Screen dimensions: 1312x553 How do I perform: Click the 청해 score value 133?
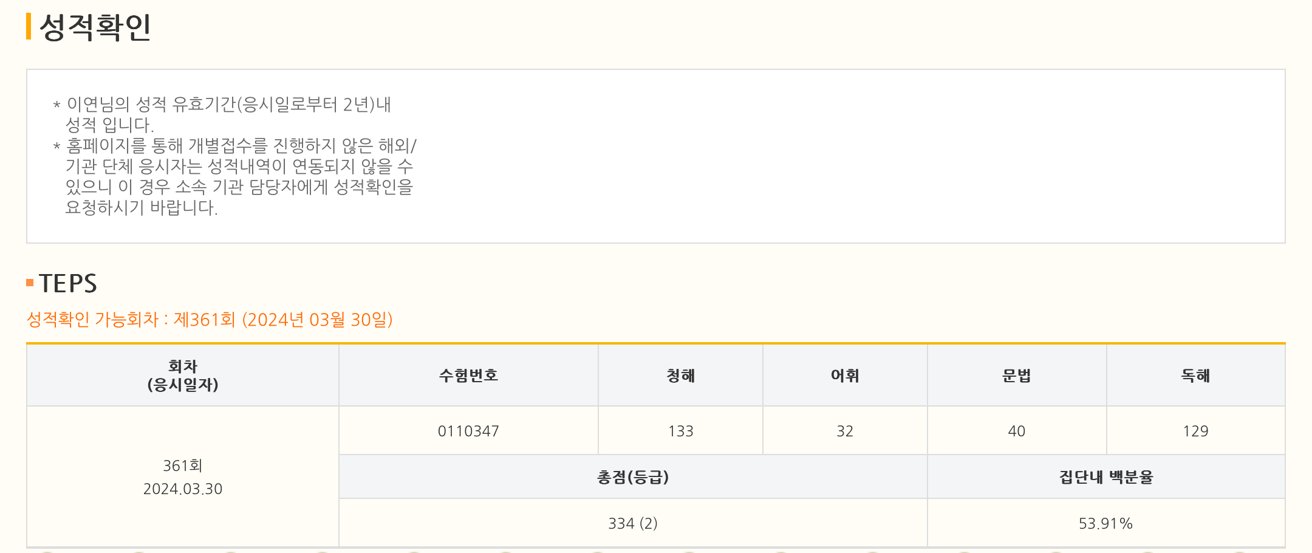[680, 431]
